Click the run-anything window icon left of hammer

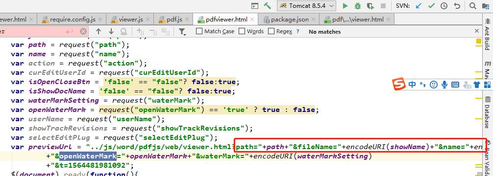coord(255,6)
